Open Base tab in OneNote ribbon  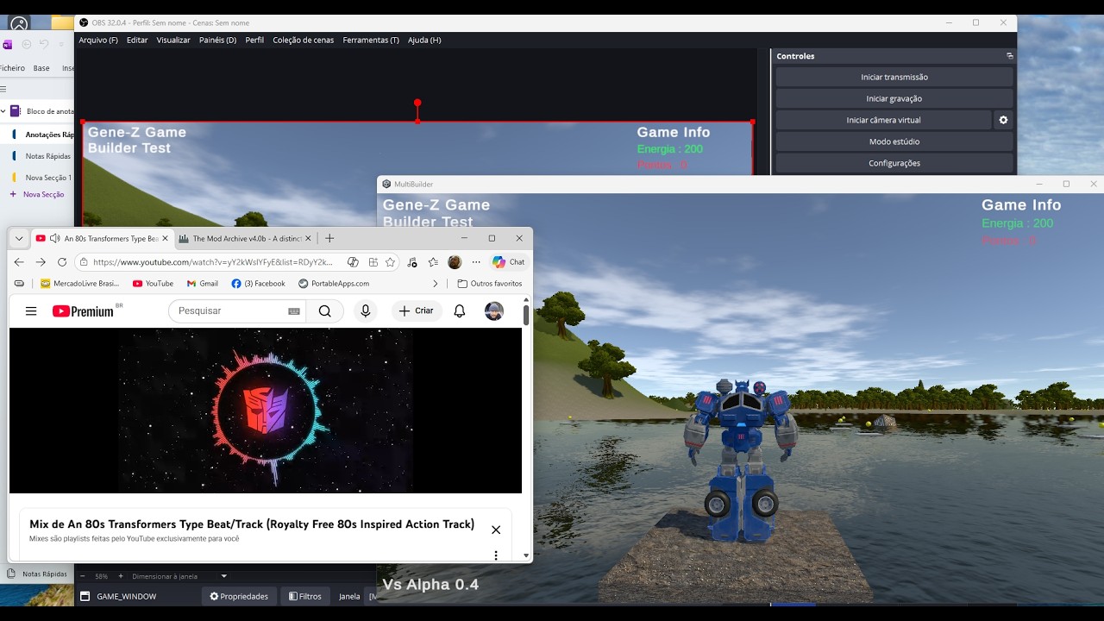(41, 68)
